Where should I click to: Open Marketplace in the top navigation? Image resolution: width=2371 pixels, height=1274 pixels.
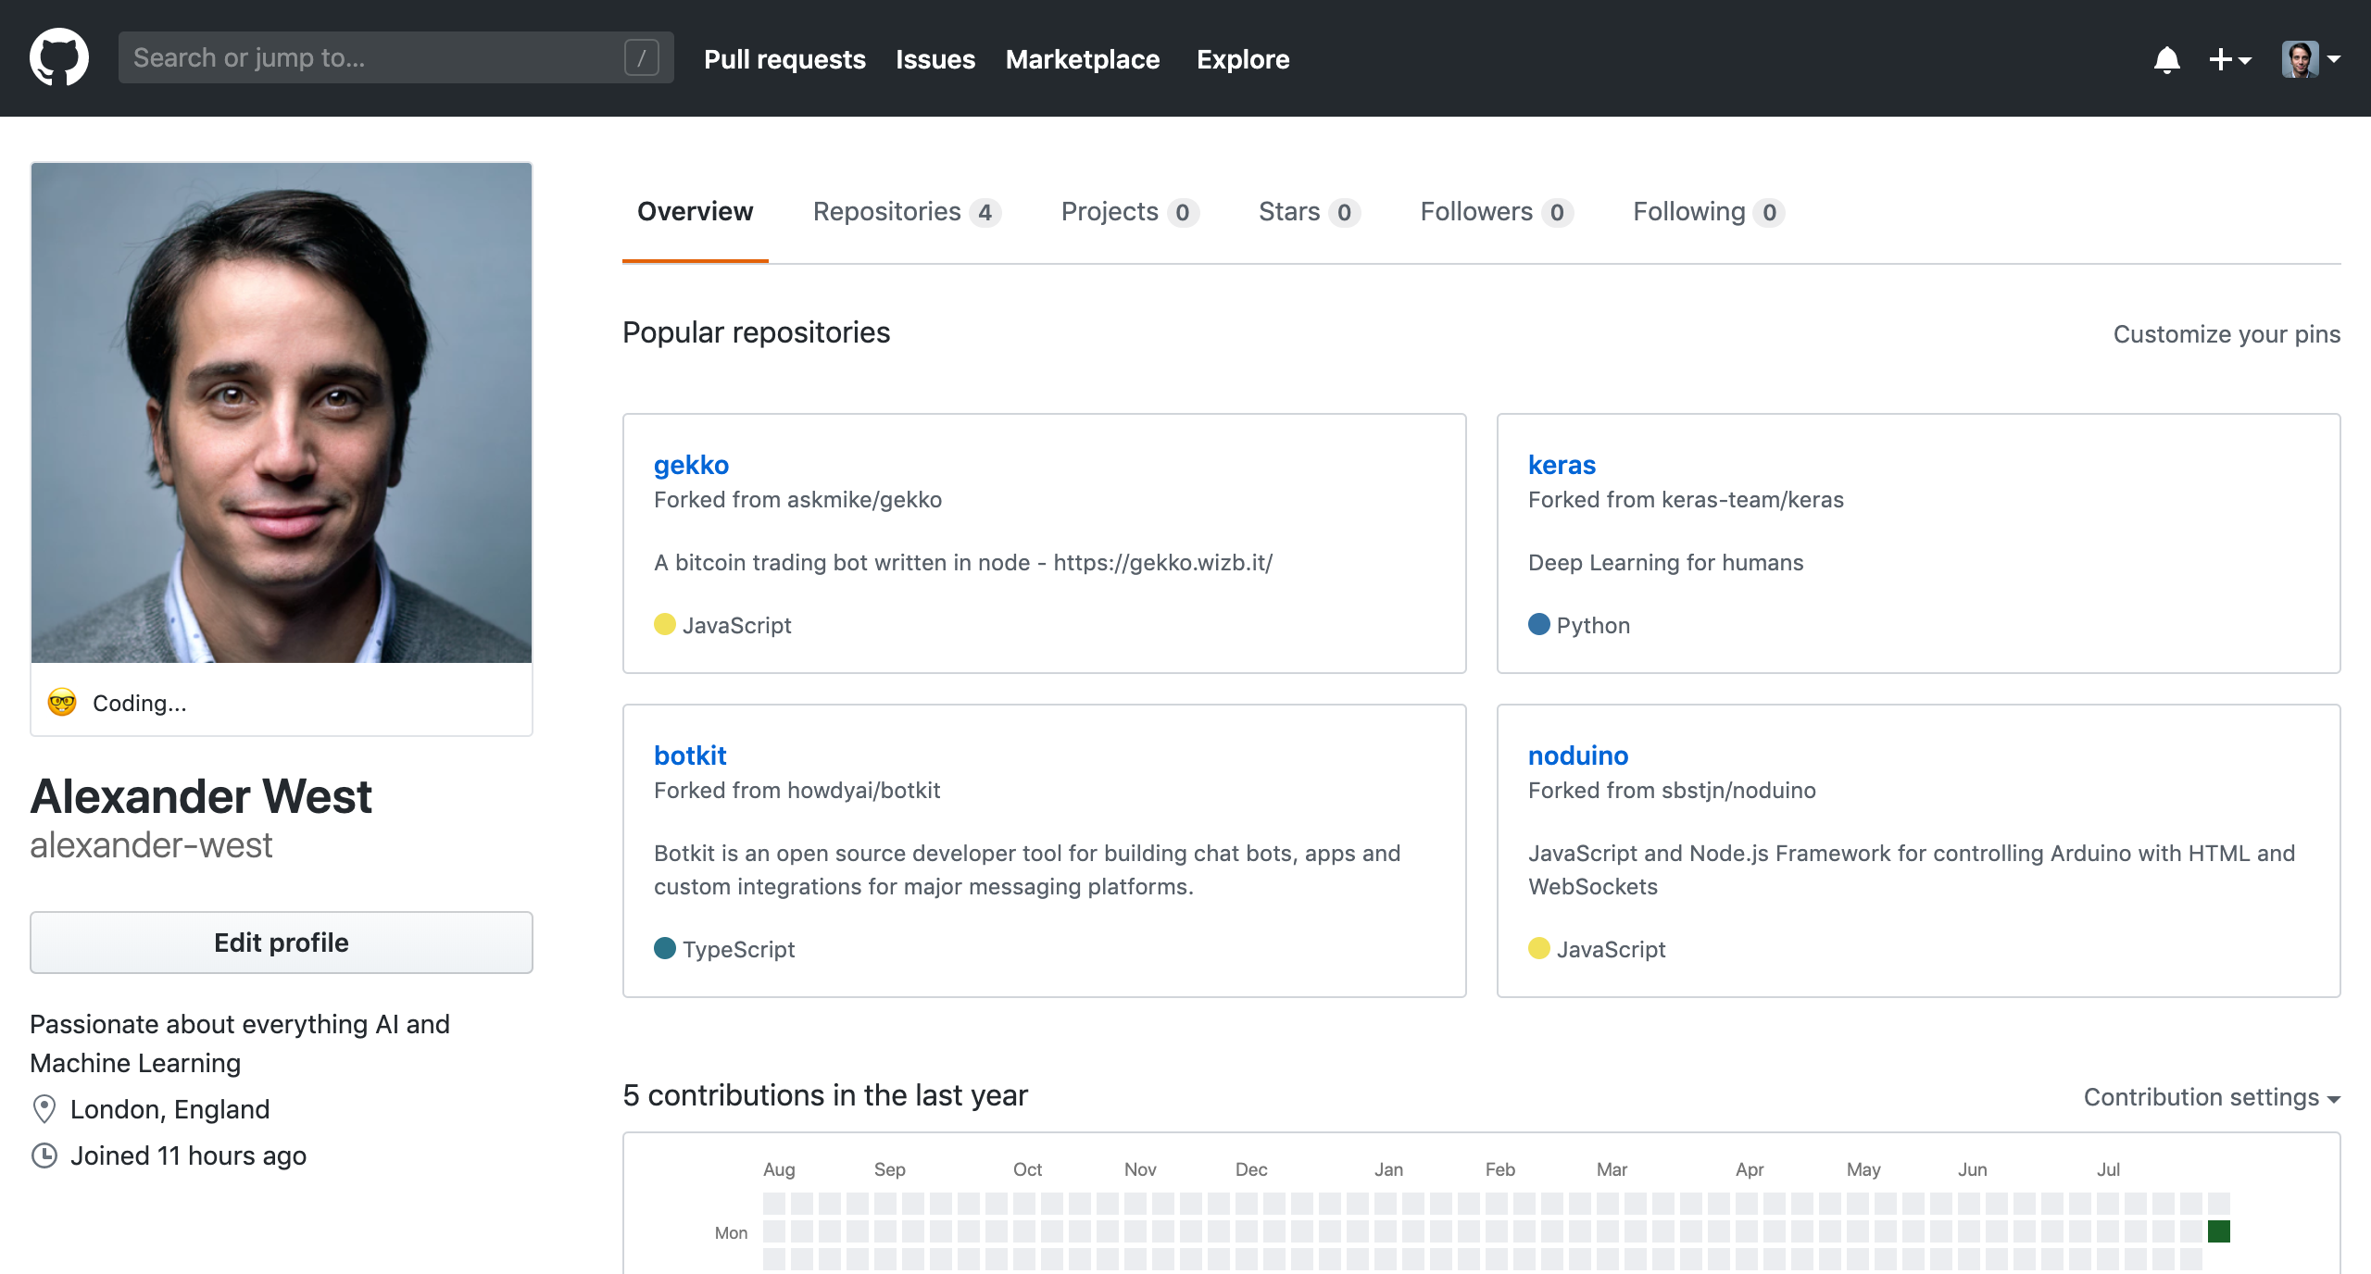click(1083, 58)
